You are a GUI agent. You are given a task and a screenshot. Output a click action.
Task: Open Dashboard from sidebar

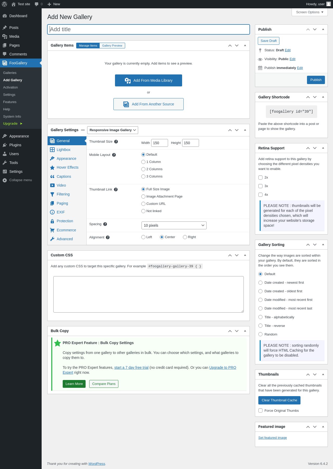(x=21, y=16)
